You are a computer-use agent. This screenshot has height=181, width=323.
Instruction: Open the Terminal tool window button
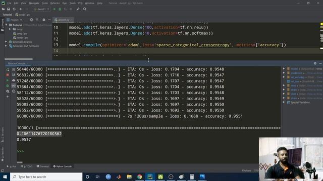click(x=42, y=166)
